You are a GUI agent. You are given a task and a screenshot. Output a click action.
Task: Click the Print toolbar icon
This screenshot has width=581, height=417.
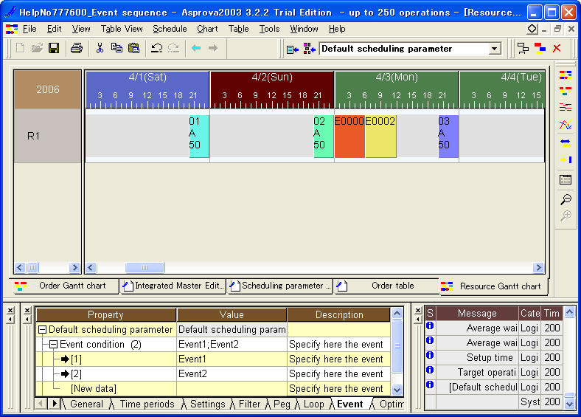(x=77, y=48)
